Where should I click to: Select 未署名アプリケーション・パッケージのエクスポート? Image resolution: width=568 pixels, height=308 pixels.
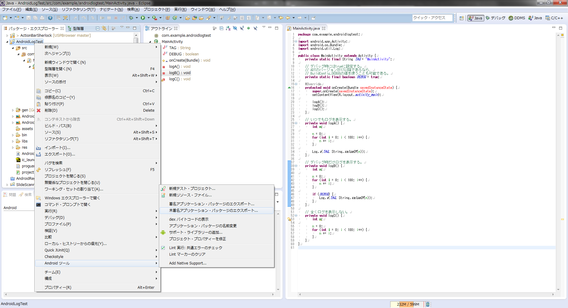(217, 211)
